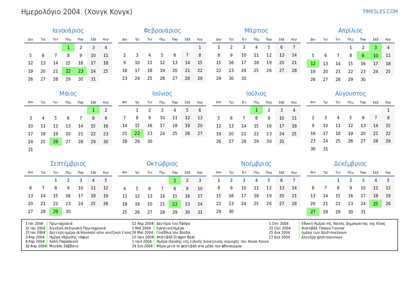
Task: Select legend entry Φεστιβάλ Dragon Boat
Action: click(x=176, y=237)
